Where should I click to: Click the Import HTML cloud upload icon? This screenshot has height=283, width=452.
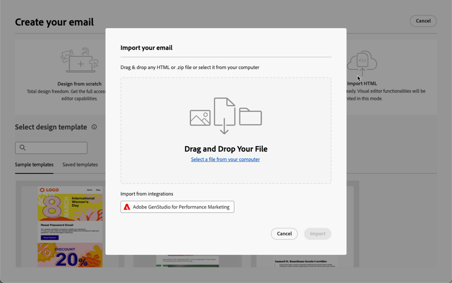[362, 64]
